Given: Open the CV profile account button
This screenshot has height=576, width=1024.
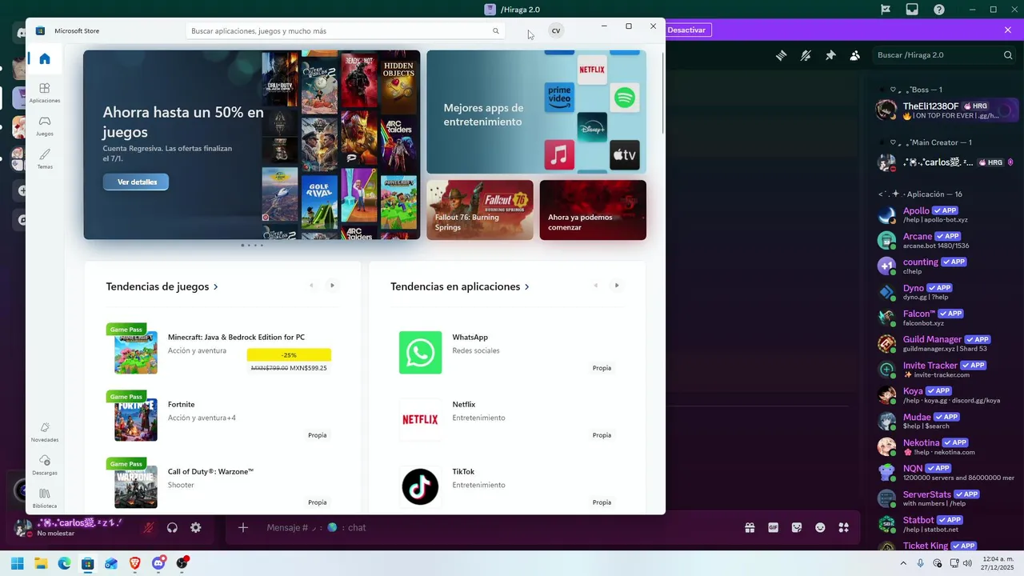Looking at the screenshot, I should (x=556, y=31).
